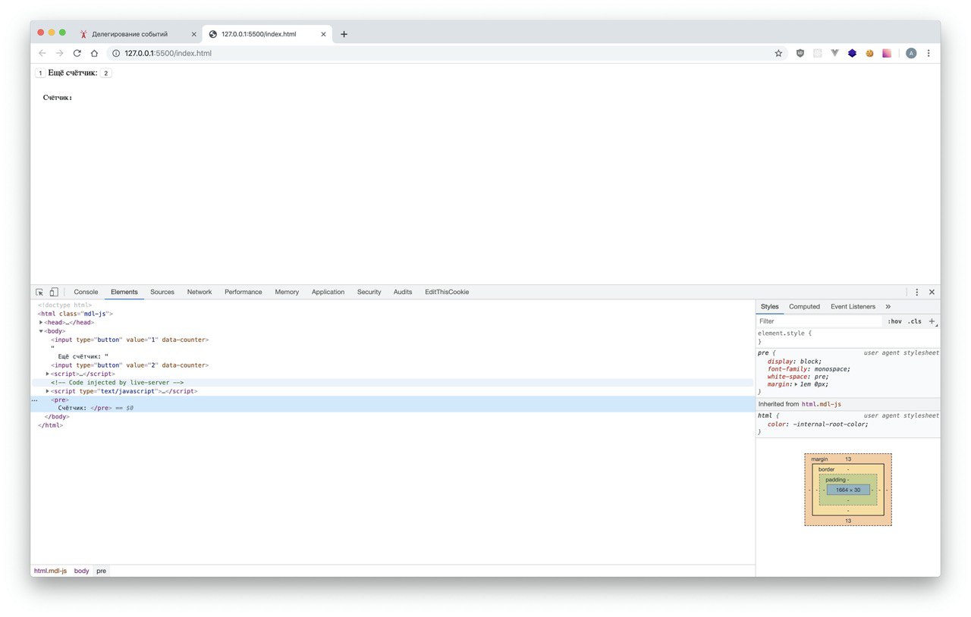Show more Styles pane tabs chevron
Viewport: 971px width, 617px height.
tap(888, 306)
